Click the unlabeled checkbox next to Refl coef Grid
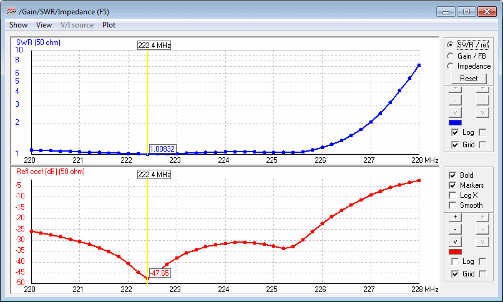Viewport: 503px width, 302px height. [482, 274]
